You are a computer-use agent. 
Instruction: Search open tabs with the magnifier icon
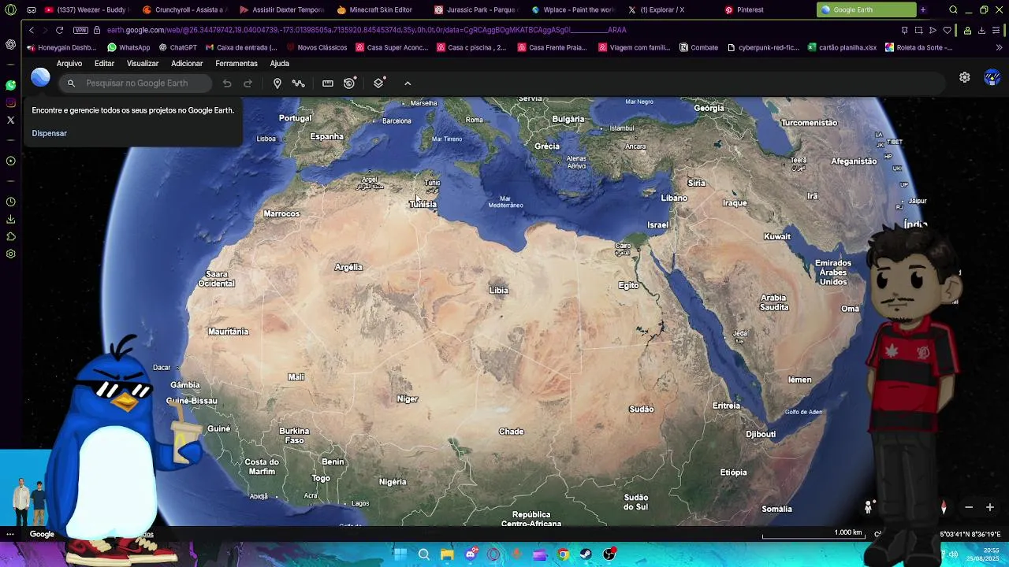tap(953, 9)
